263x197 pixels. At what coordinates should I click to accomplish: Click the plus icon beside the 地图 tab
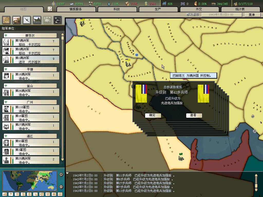(x=50, y=9)
